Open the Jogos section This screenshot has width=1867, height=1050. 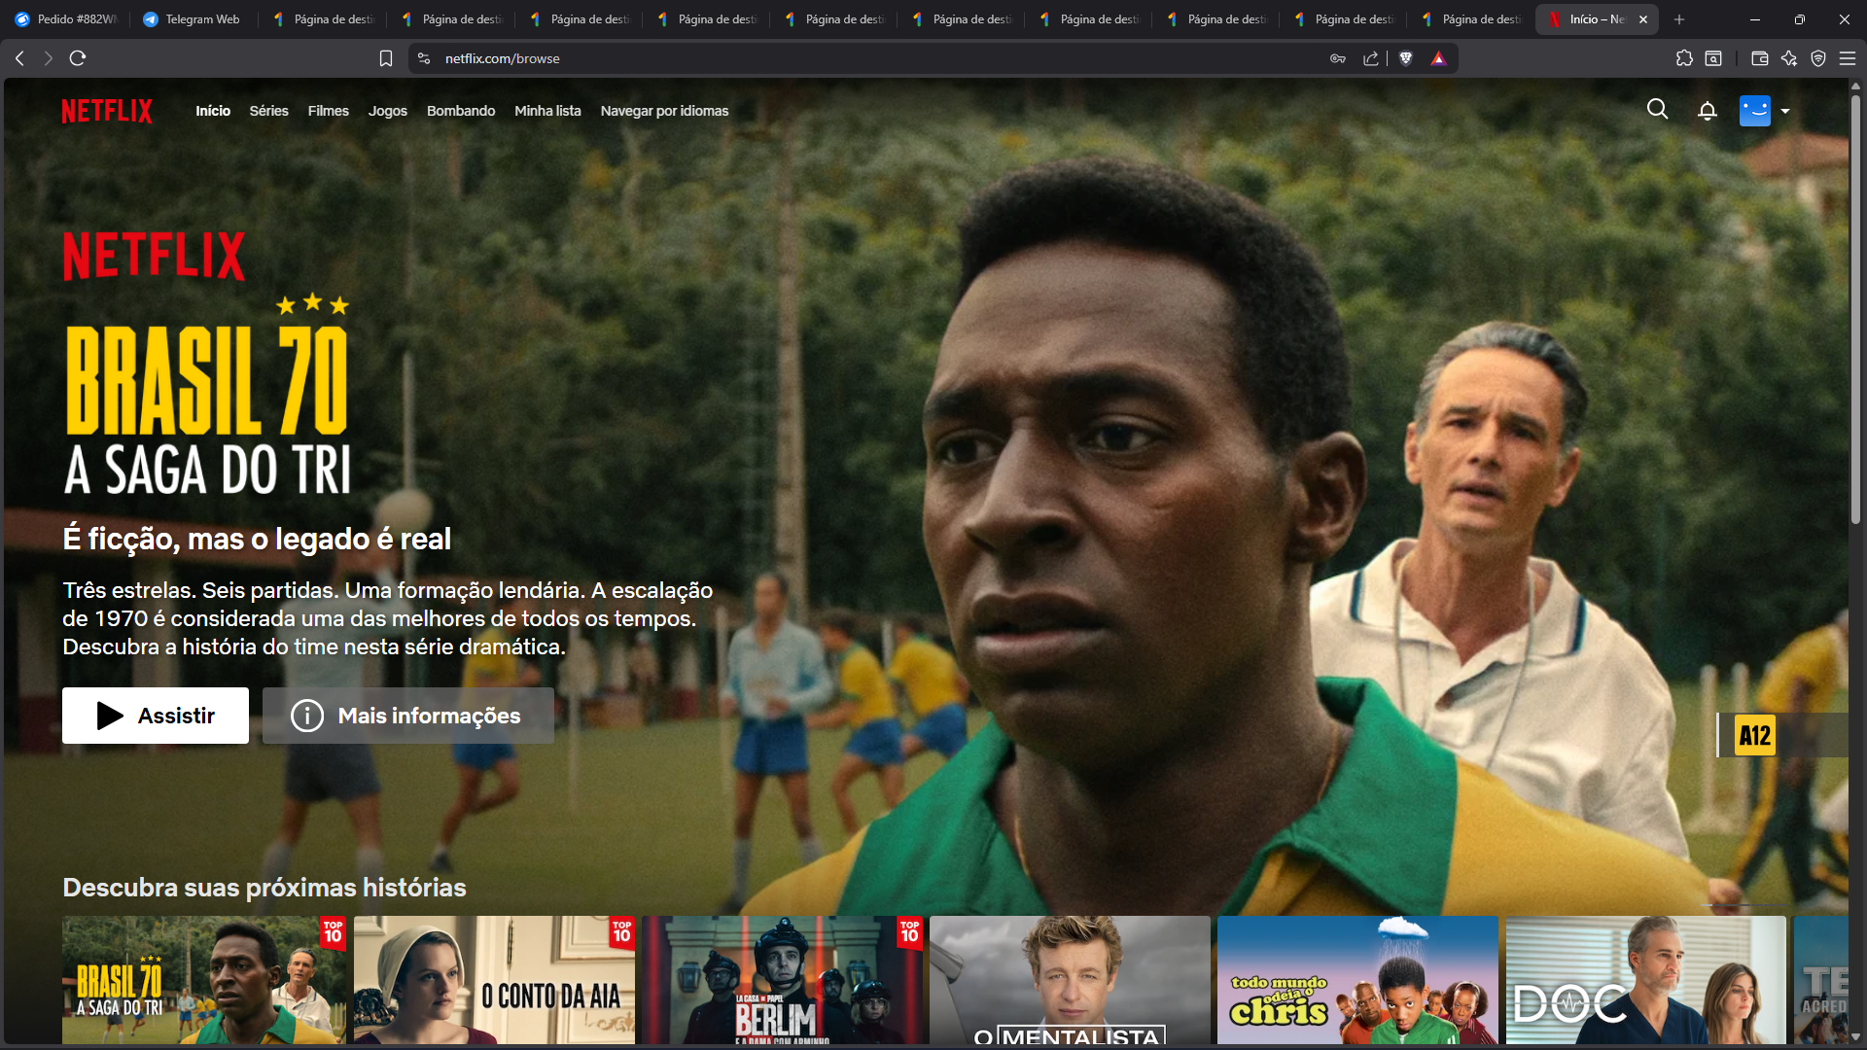[388, 111]
